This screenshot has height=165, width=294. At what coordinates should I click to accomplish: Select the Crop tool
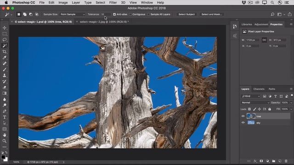5,52
